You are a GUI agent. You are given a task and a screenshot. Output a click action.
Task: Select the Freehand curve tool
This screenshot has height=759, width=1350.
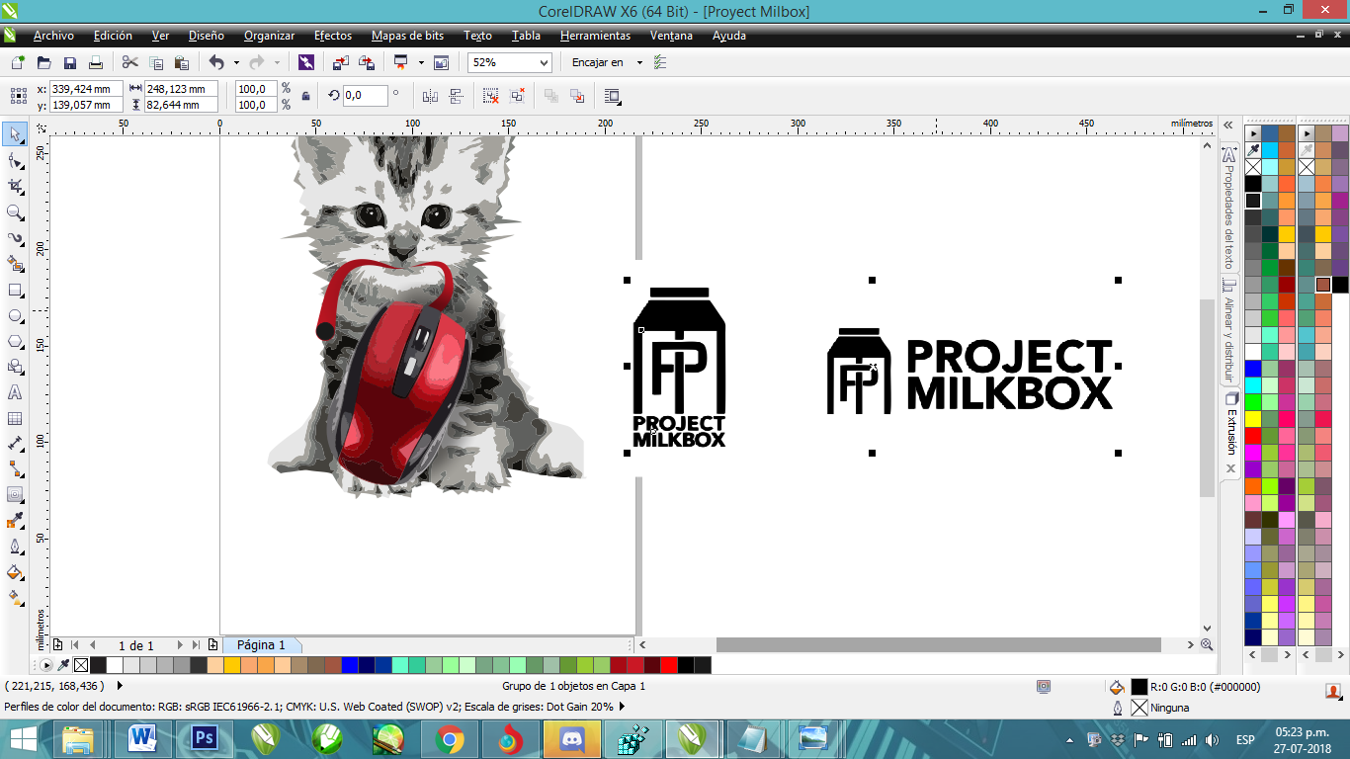(x=15, y=238)
